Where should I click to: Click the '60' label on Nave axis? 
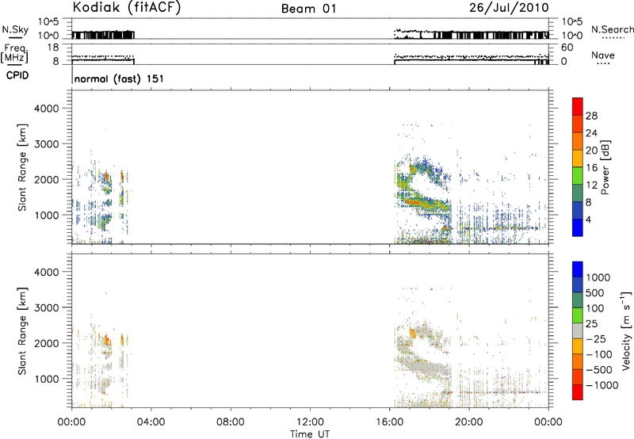click(567, 48)
